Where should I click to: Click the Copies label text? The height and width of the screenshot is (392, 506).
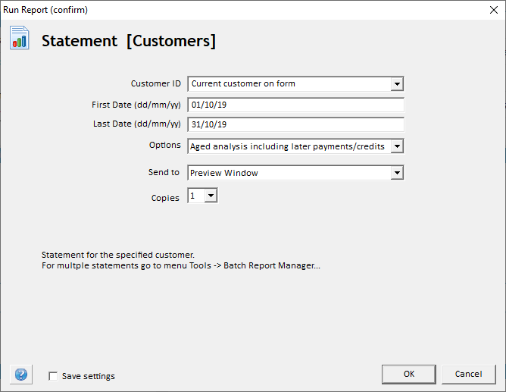click(x=165, y=197)
